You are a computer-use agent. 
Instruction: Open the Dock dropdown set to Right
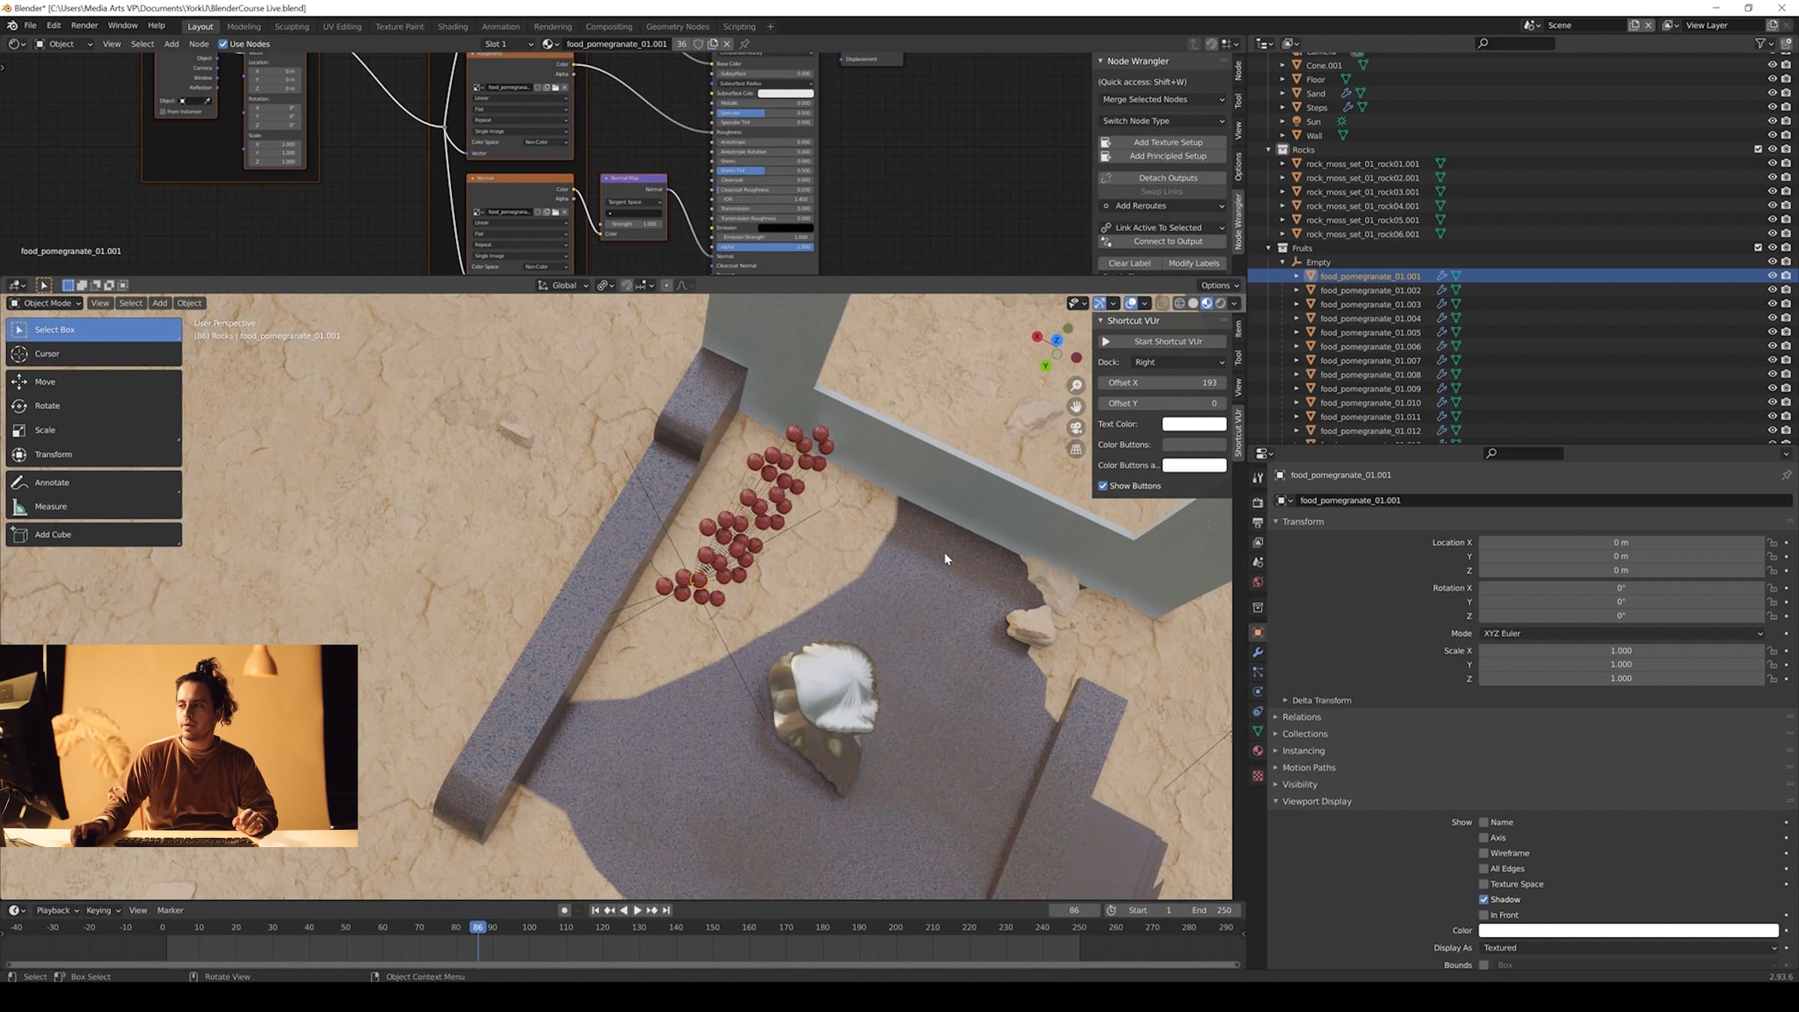[1178, 362]
